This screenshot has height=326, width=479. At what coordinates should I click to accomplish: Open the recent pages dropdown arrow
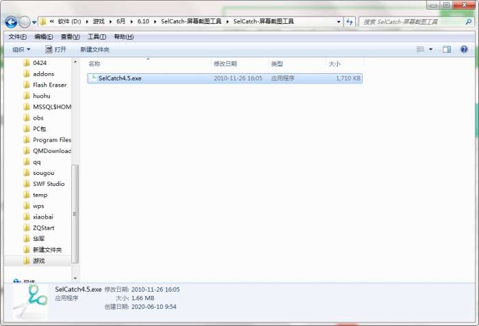click(x=34, y=23)
